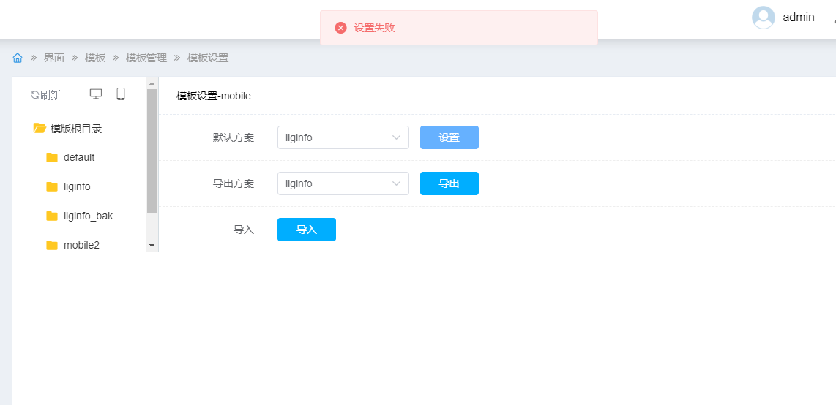This screenshot has width=836, height=405.
Task: Go to 界面 in the breadcrumb
Action: coord(54,58)
